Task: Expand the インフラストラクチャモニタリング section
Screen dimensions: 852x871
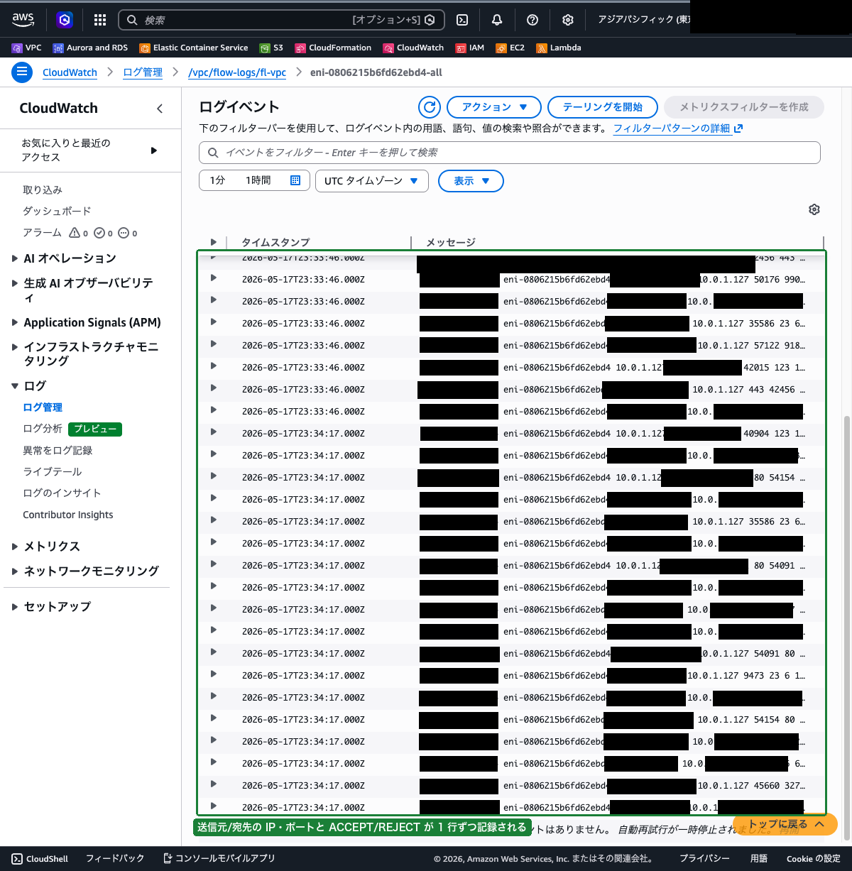Action: pos(15,347)
